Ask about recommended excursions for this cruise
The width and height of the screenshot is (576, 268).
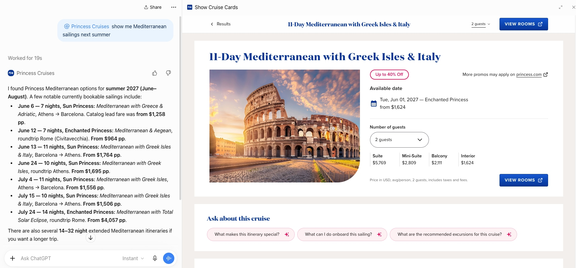pos(453,234)
